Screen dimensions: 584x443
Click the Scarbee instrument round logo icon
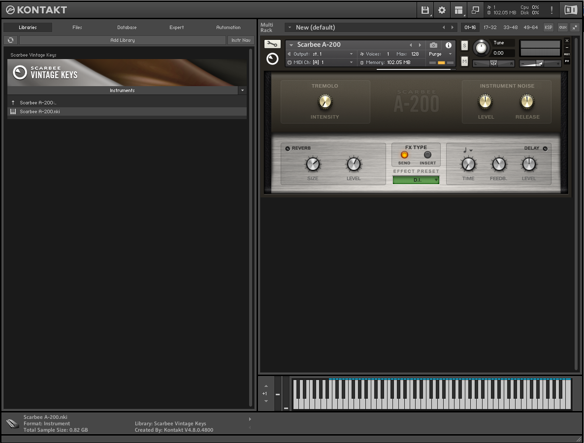tap(272, 59)
